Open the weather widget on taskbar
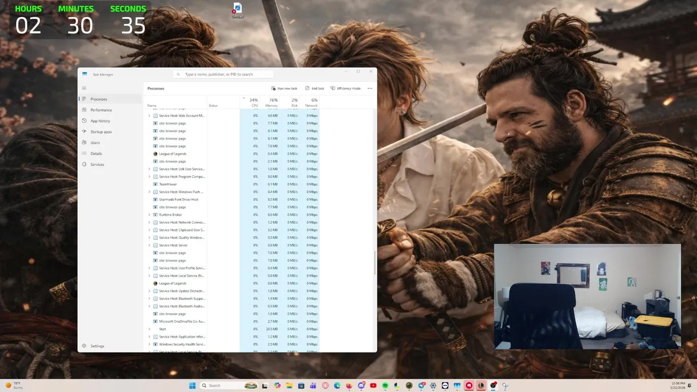The image size is (697, 392). click(15, 385)
